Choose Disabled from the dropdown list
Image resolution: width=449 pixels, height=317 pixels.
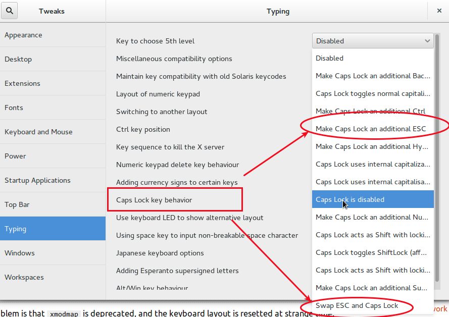pos(373,58)
